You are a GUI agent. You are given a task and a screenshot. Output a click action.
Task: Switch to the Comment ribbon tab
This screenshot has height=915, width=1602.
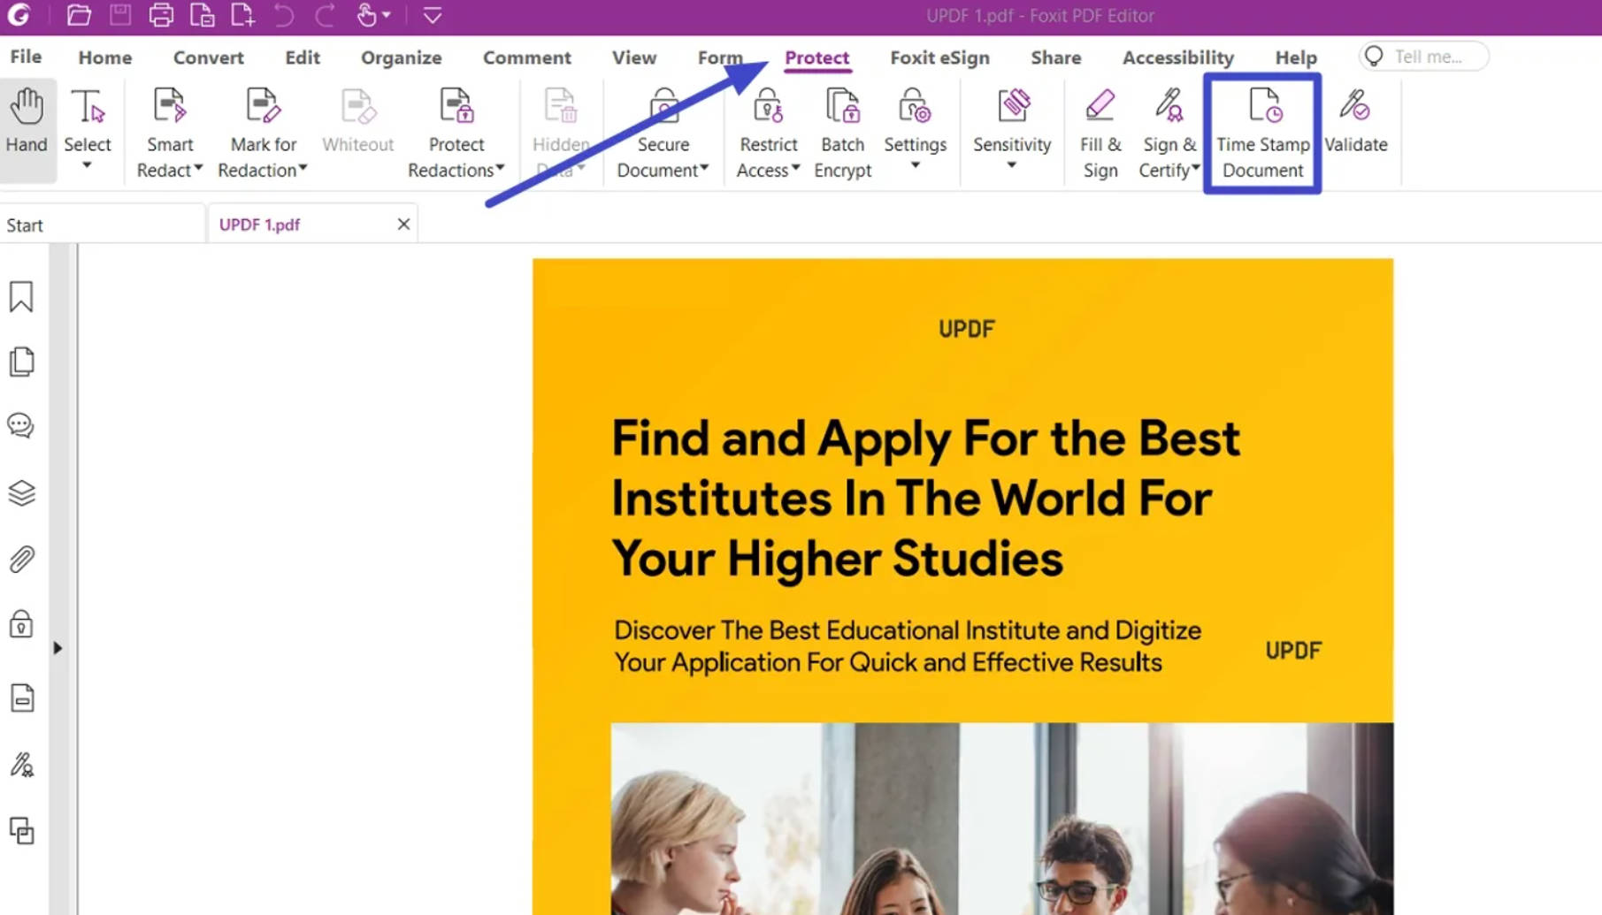[526, 57]
